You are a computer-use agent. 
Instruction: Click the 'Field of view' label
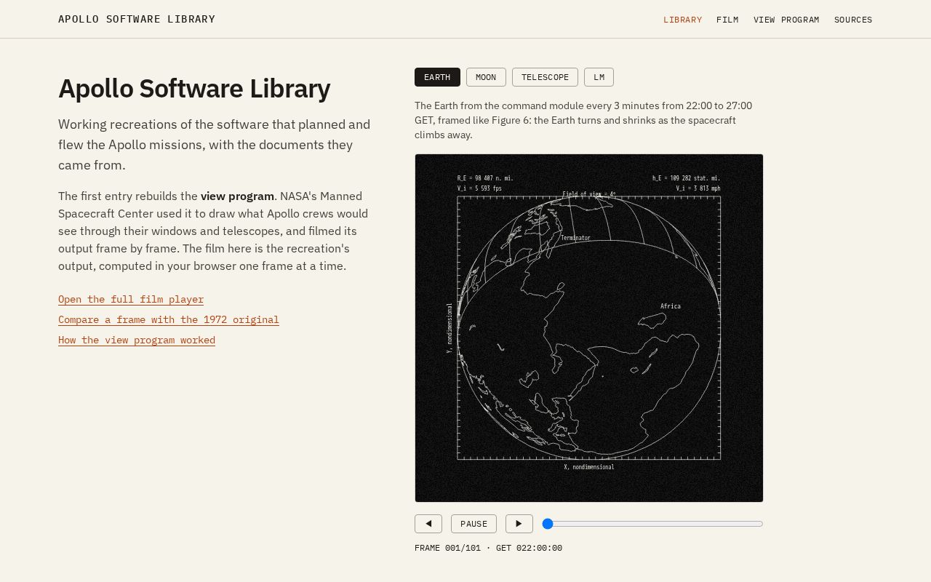pyautogui.click(x=589, y=194)
